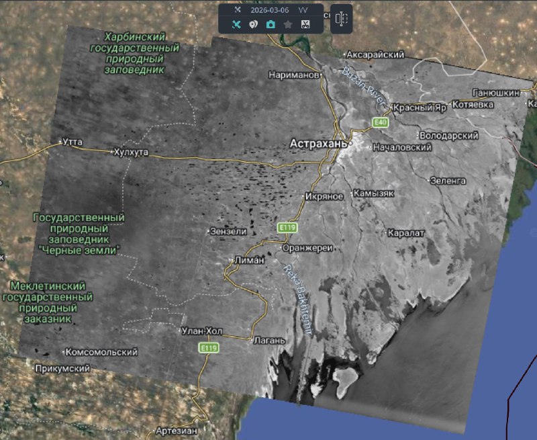
Task: Click the Buzan River label
Action: 364,85
